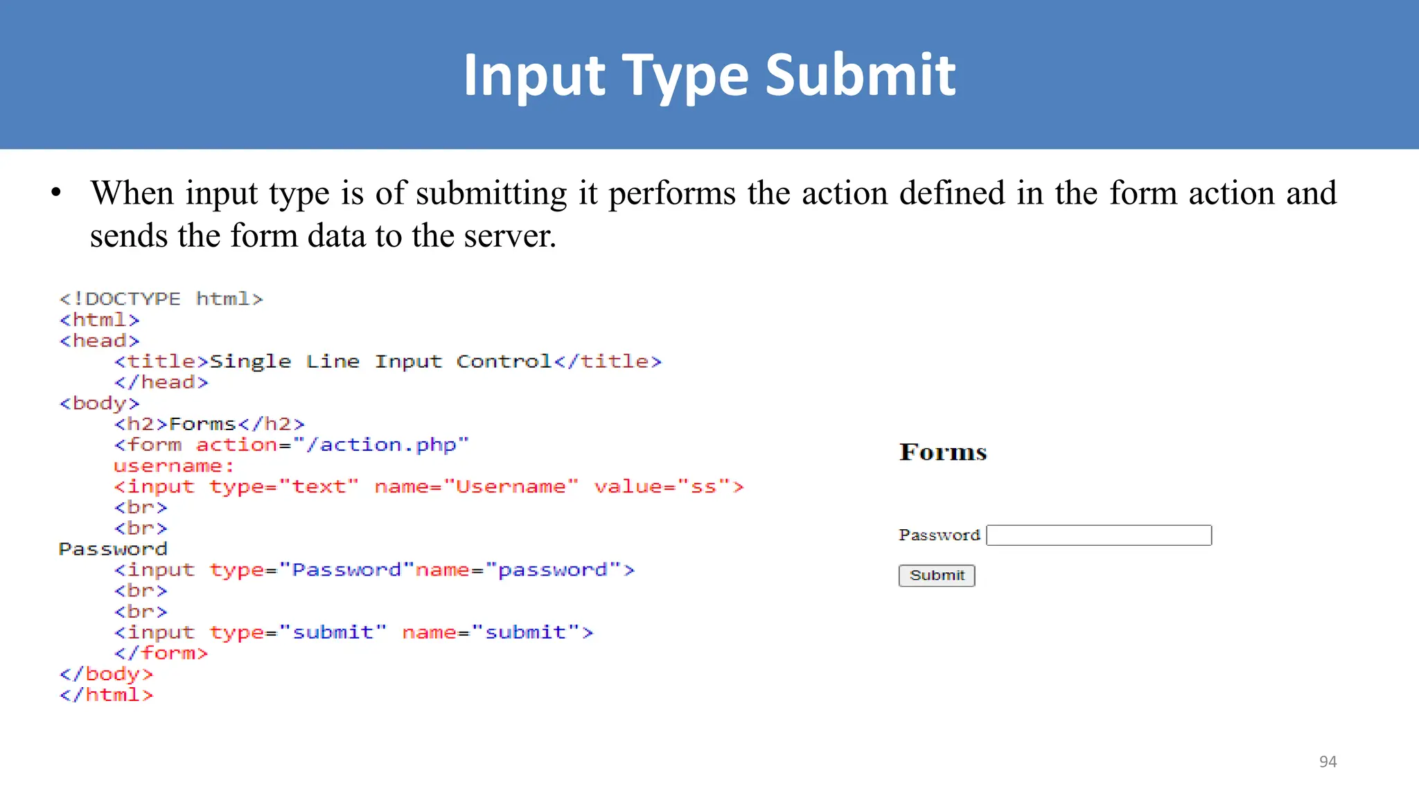Click the '</form>' closing tag line
Screen dimensions: 1419x798
point(161,653)
